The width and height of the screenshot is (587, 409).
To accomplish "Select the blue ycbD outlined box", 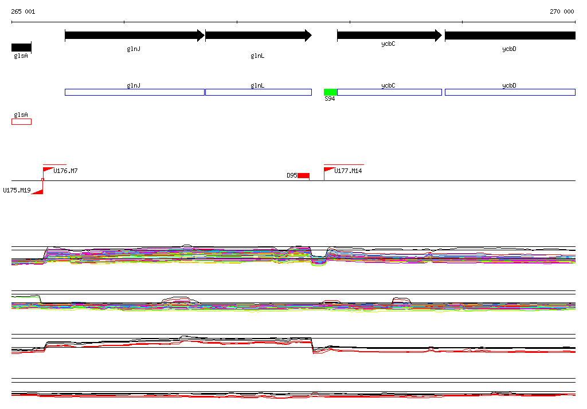I will pyautogui.click(x=510, y=92).
